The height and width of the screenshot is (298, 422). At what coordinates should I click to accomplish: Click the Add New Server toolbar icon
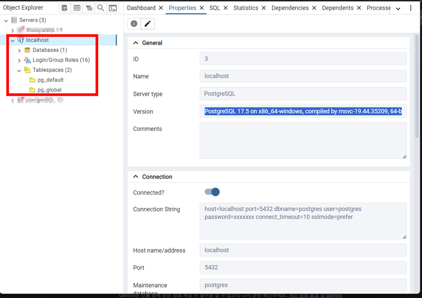tap(65, 8)
